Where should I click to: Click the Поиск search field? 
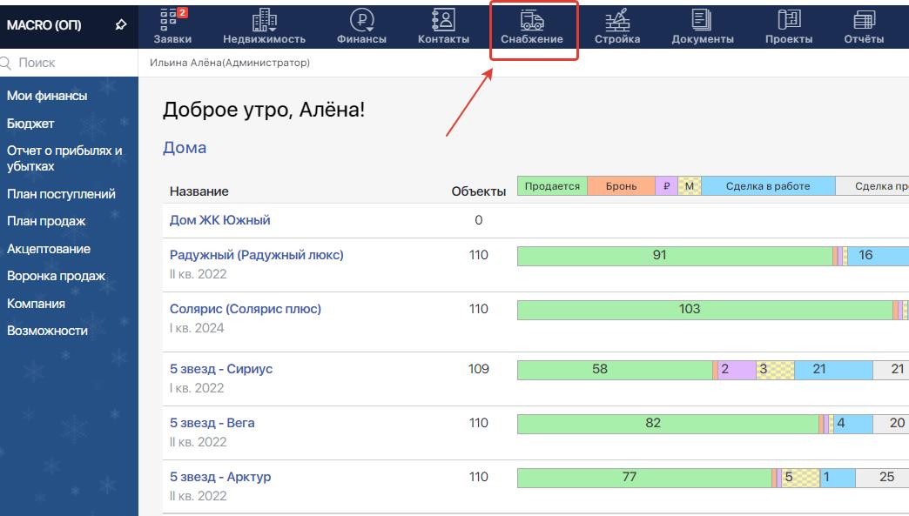70,63
